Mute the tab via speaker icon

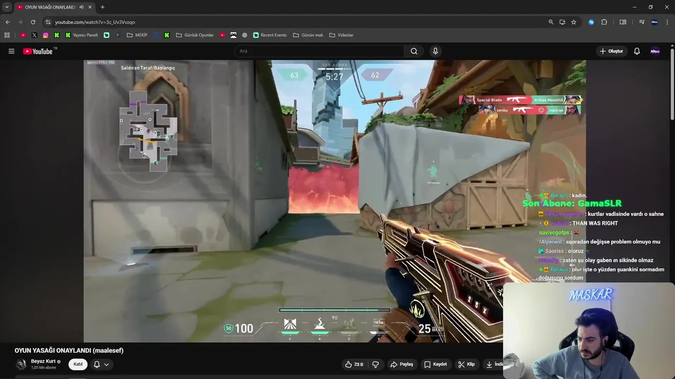click(x=81, y=7)
